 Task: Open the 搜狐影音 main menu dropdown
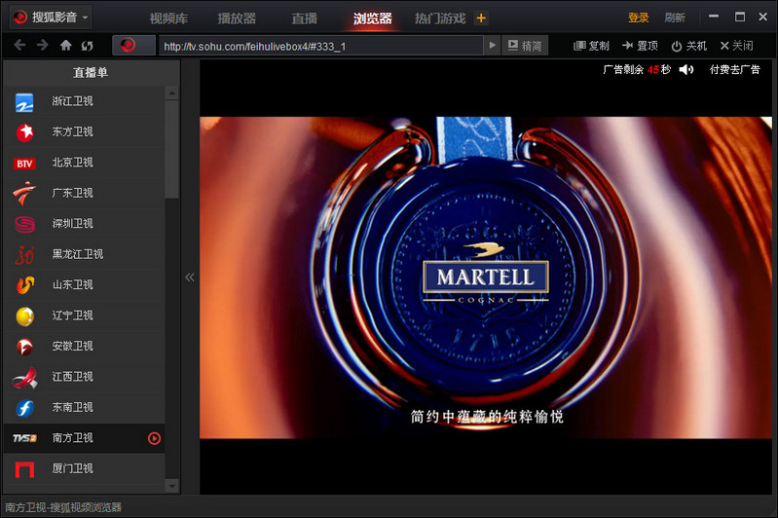86,18
